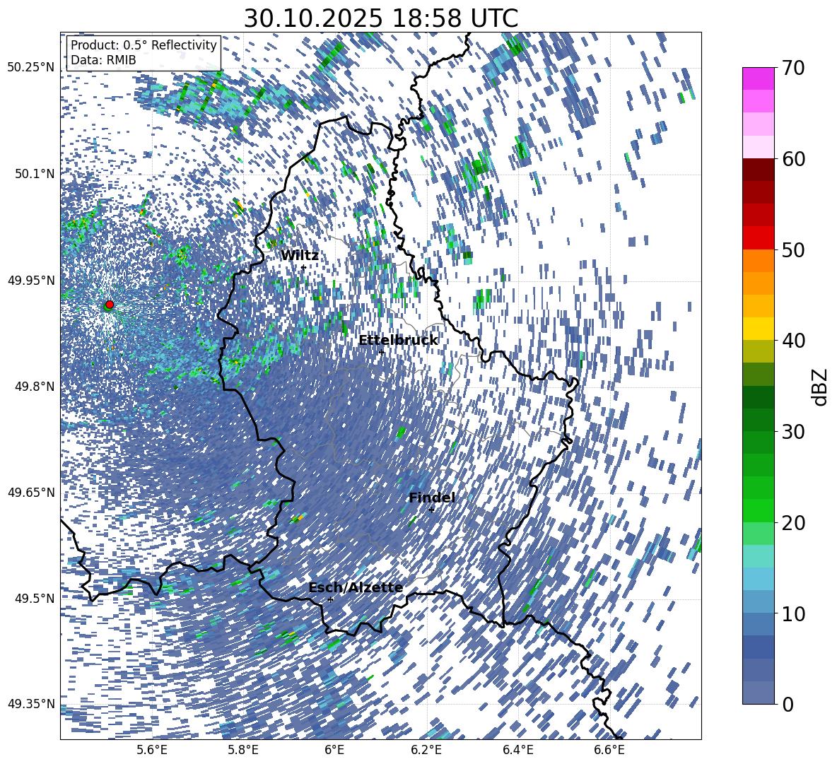
Task: Click the red radar site marker
Action: (x=110, y=305)
